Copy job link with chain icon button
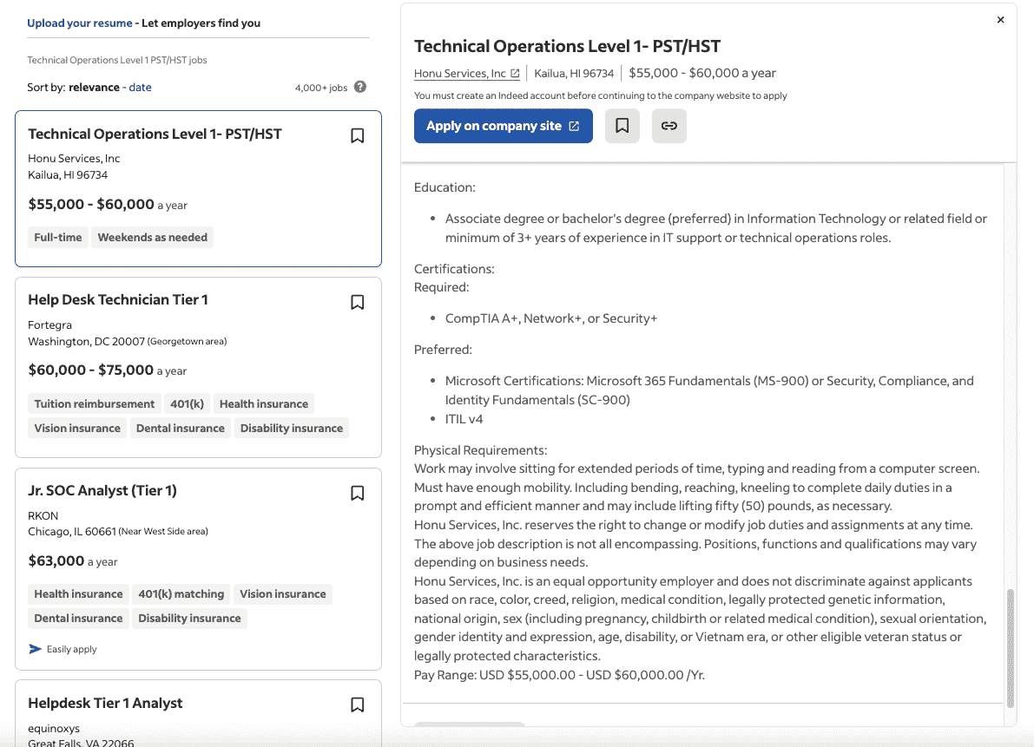1034x747 pixels. coord(668,126)
